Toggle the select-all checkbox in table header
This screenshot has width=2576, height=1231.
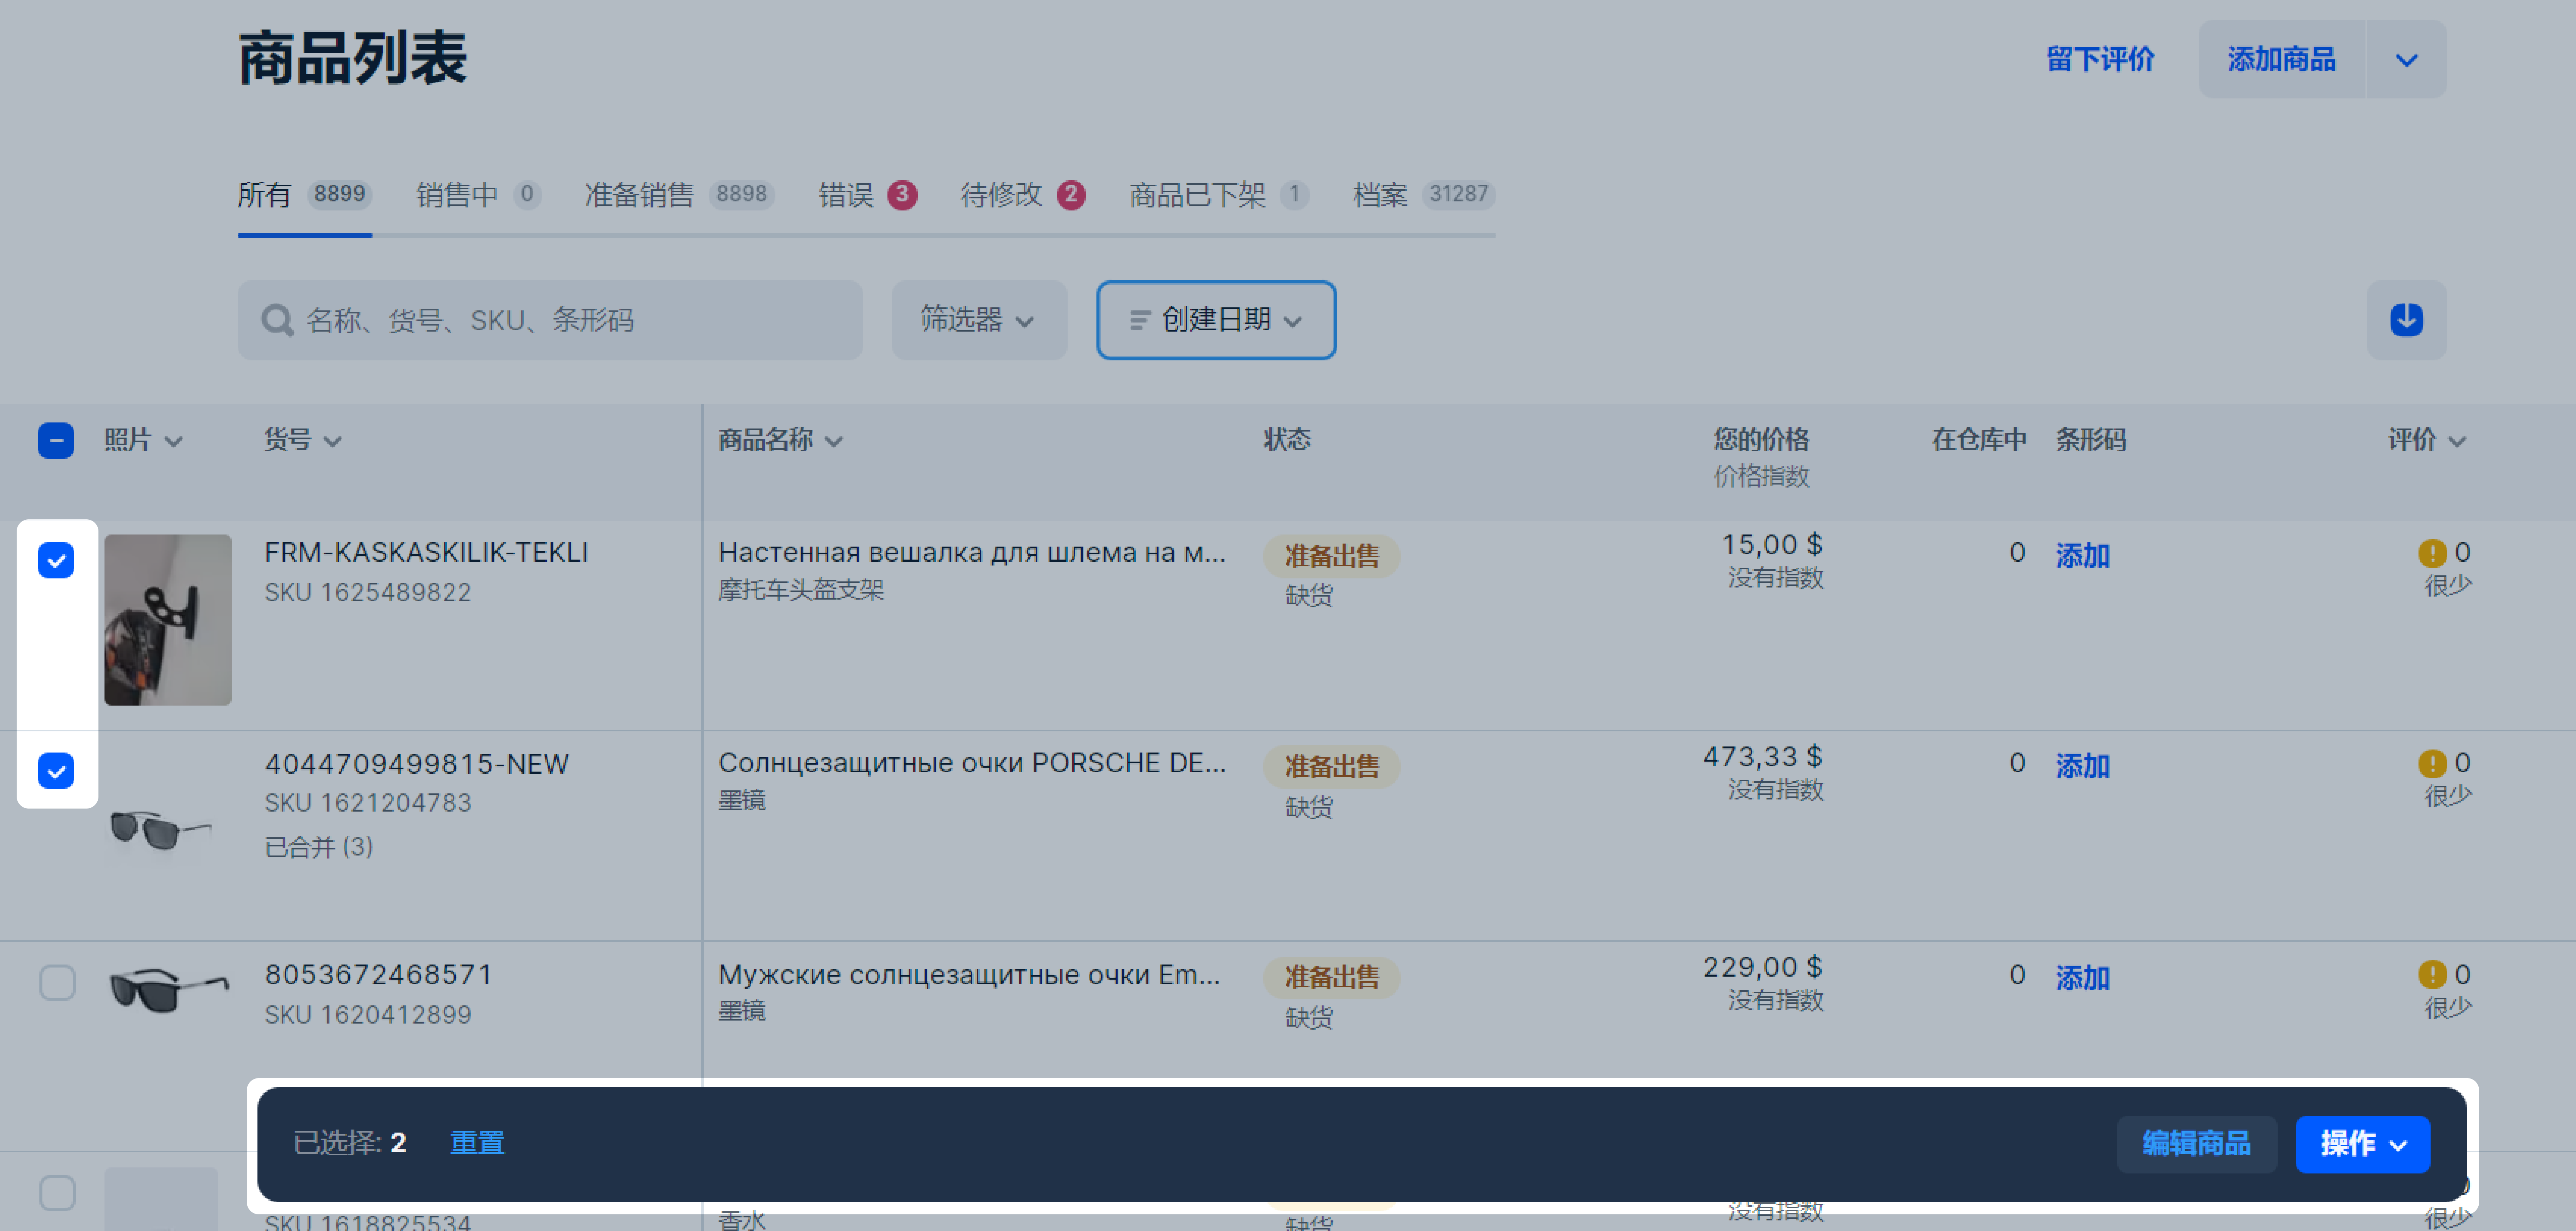tap(56, 440)
